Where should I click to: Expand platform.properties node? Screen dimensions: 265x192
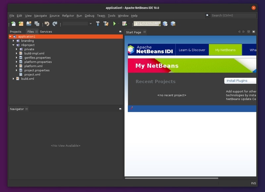point(16,62)
